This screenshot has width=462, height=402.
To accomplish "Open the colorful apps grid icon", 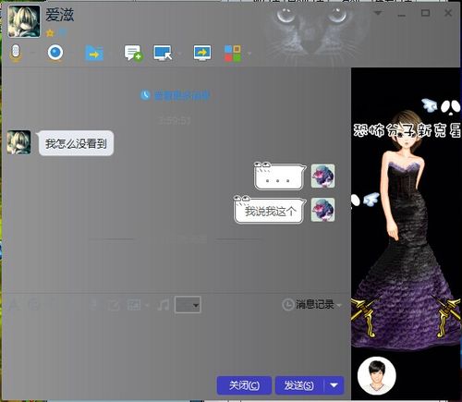I will 233,53.
